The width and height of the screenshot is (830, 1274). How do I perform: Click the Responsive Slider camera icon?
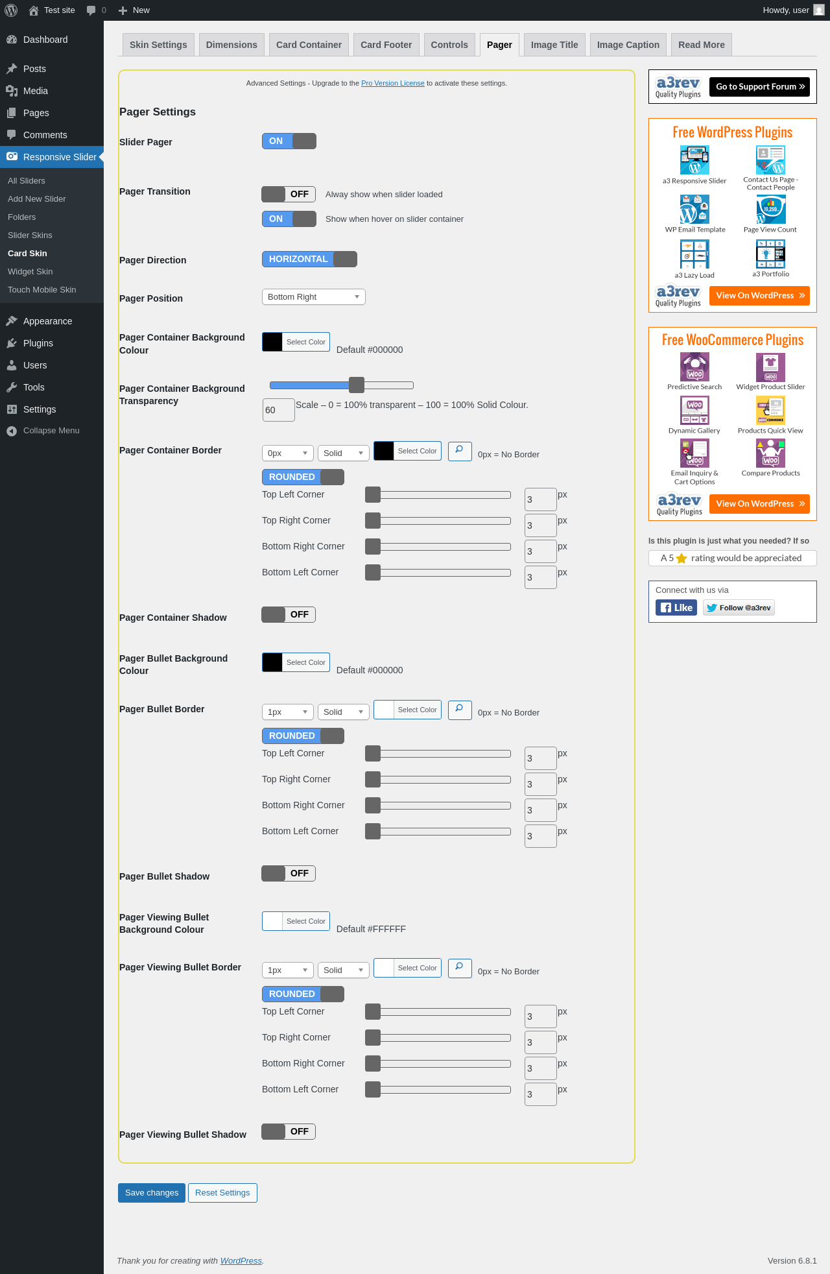12,156
